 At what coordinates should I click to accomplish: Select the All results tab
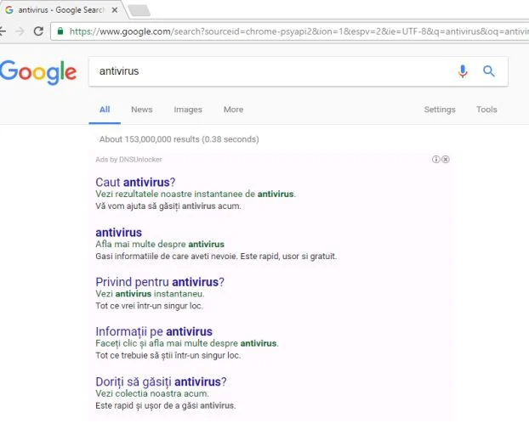105,110
